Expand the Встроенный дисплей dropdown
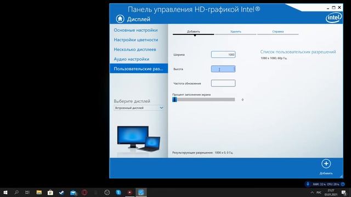The height and width of the screenshot is (197, 351). [139, 108]
